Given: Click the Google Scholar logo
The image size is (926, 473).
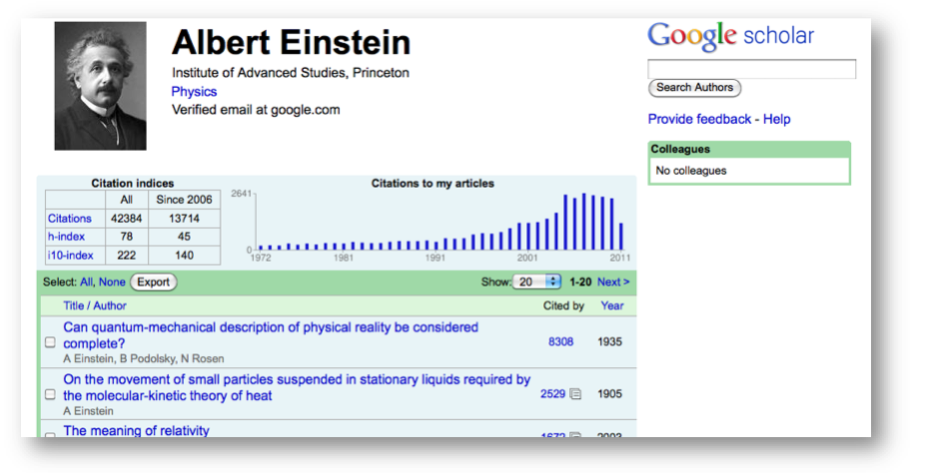Looking at the screenshot, I should point(730,37).
